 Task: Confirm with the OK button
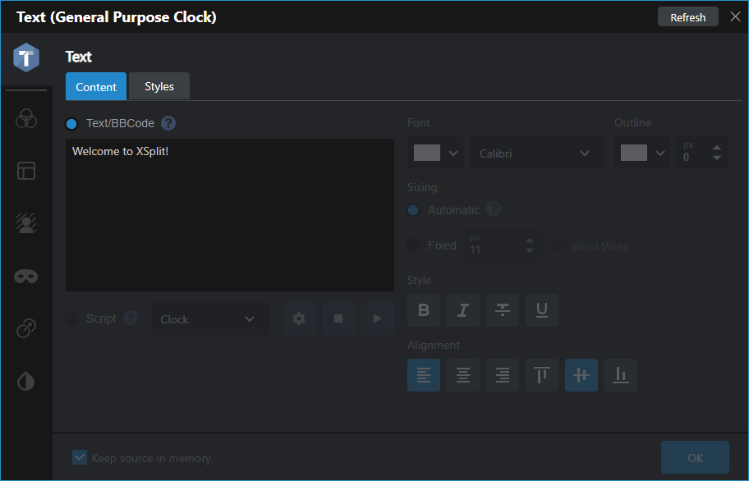695,457
